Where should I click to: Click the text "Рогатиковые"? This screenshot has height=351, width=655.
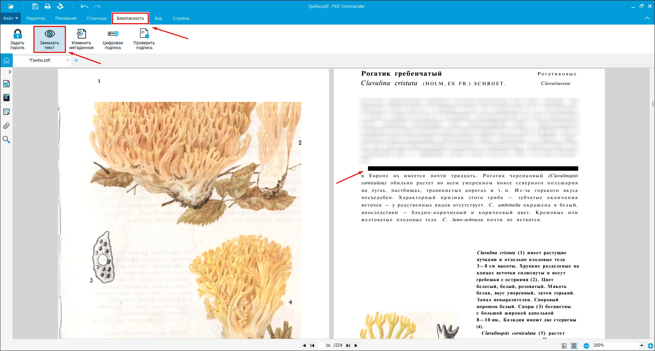(x=557, y=74)
